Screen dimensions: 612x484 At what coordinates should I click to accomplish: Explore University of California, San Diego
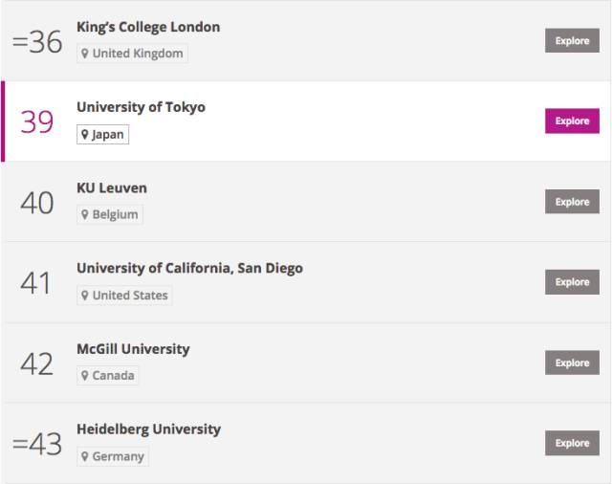(572, 282)
